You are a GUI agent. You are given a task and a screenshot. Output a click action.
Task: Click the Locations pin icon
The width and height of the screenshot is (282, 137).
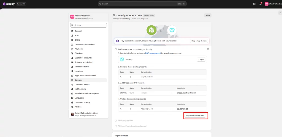72,71
